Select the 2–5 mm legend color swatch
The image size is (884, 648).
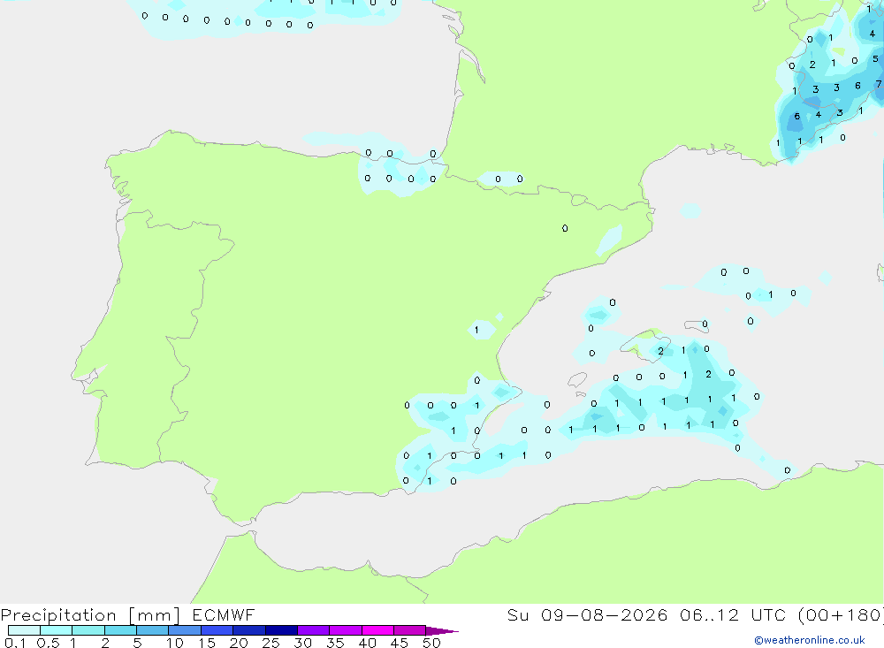click(x=120, y=630)
